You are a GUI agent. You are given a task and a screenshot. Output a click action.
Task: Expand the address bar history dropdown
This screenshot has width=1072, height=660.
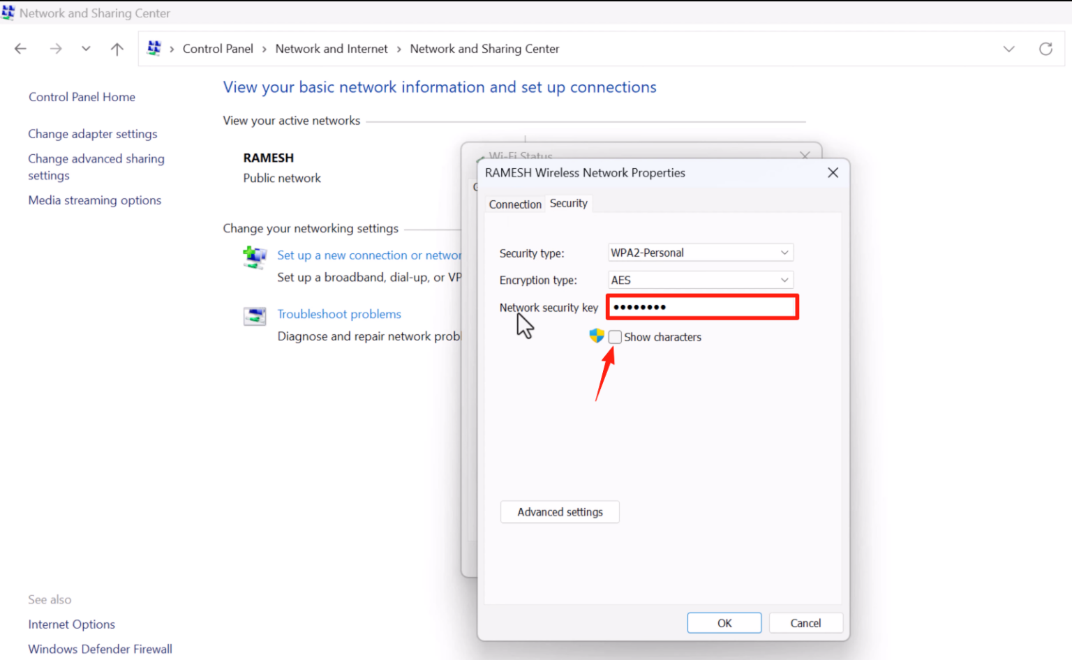tap(1009, 48)
